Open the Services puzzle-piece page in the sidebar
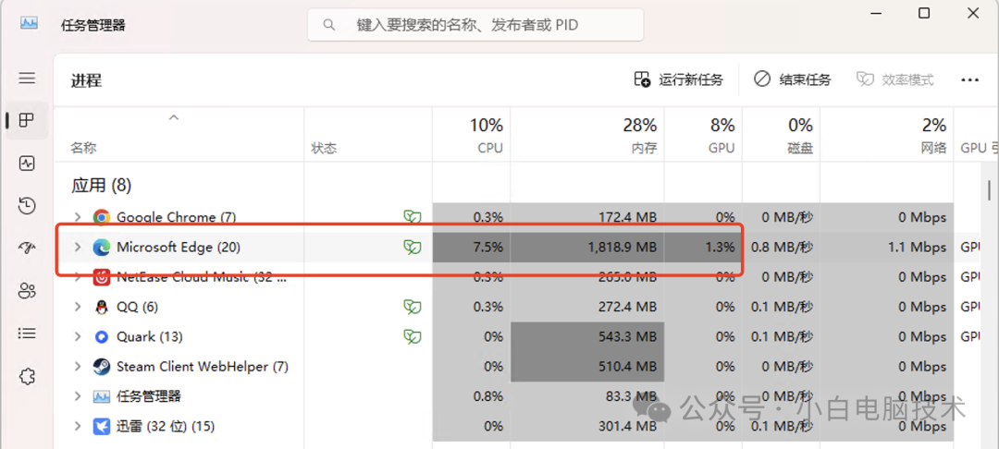Image resolution: width=999 pixels, height=449 pixels. (26, 377)
